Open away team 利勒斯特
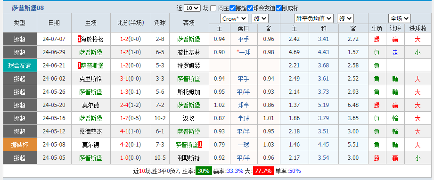Viewport: 434px width, 180px height. (x=189, y=158)
